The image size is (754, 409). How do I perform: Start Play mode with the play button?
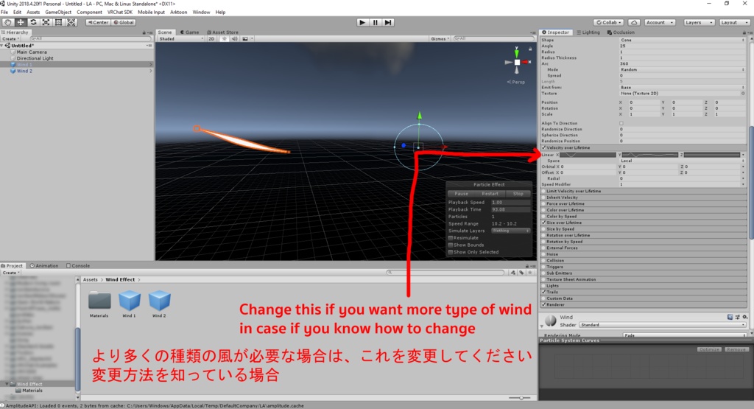pyautogui.click(x=362, y=22)
